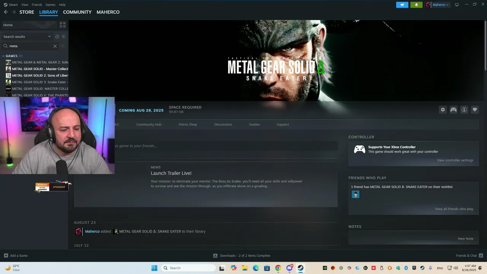Open controller layout icon on game page

click(x=454, y=110)
